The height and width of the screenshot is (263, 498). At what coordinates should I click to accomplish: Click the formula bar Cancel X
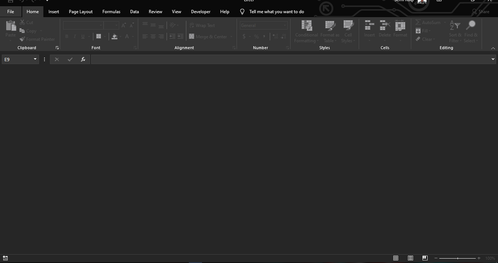pos(57,59)
